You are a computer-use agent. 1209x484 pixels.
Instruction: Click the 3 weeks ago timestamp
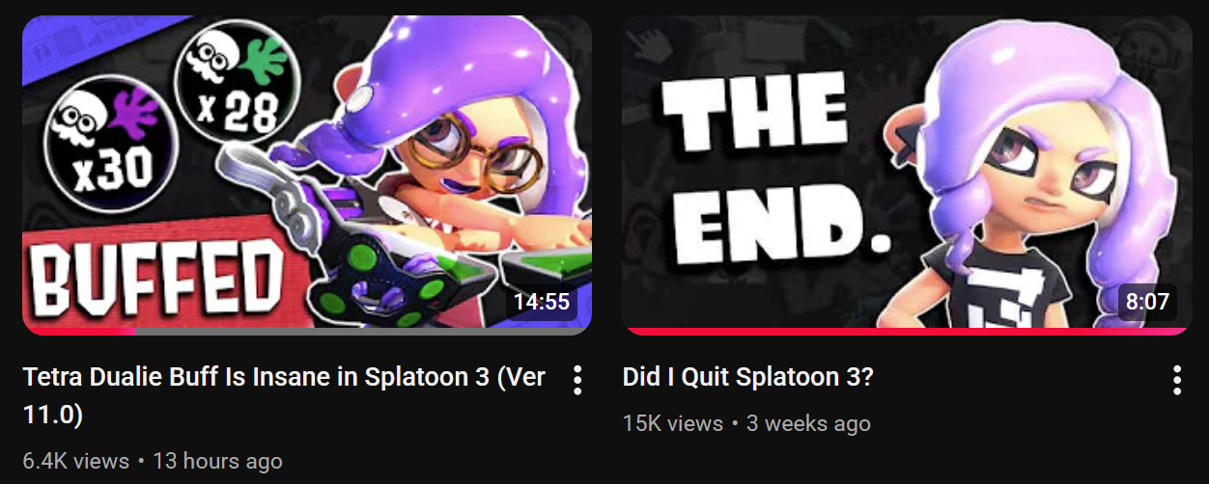tap(809, 423)
